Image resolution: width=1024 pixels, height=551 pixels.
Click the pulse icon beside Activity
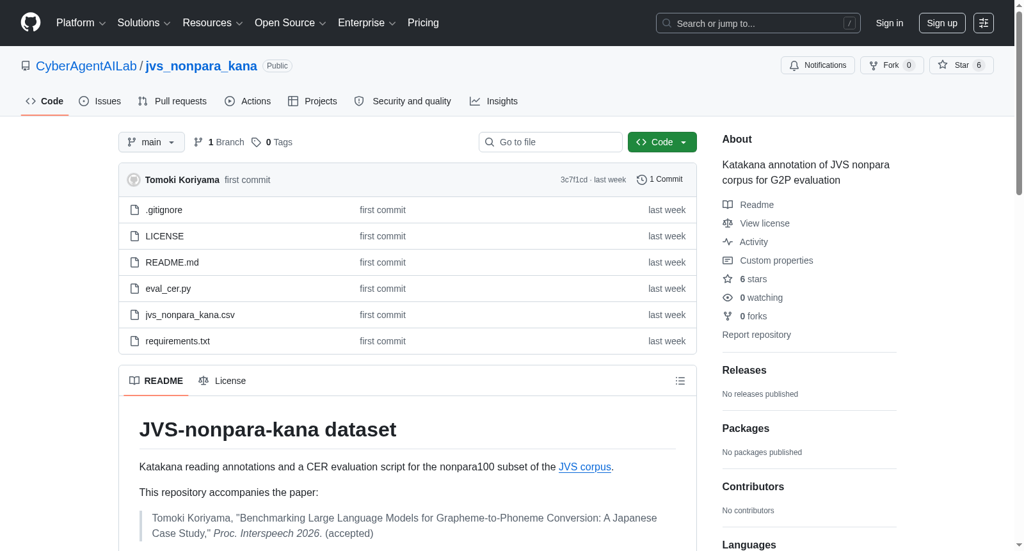(x=728, y=242)
